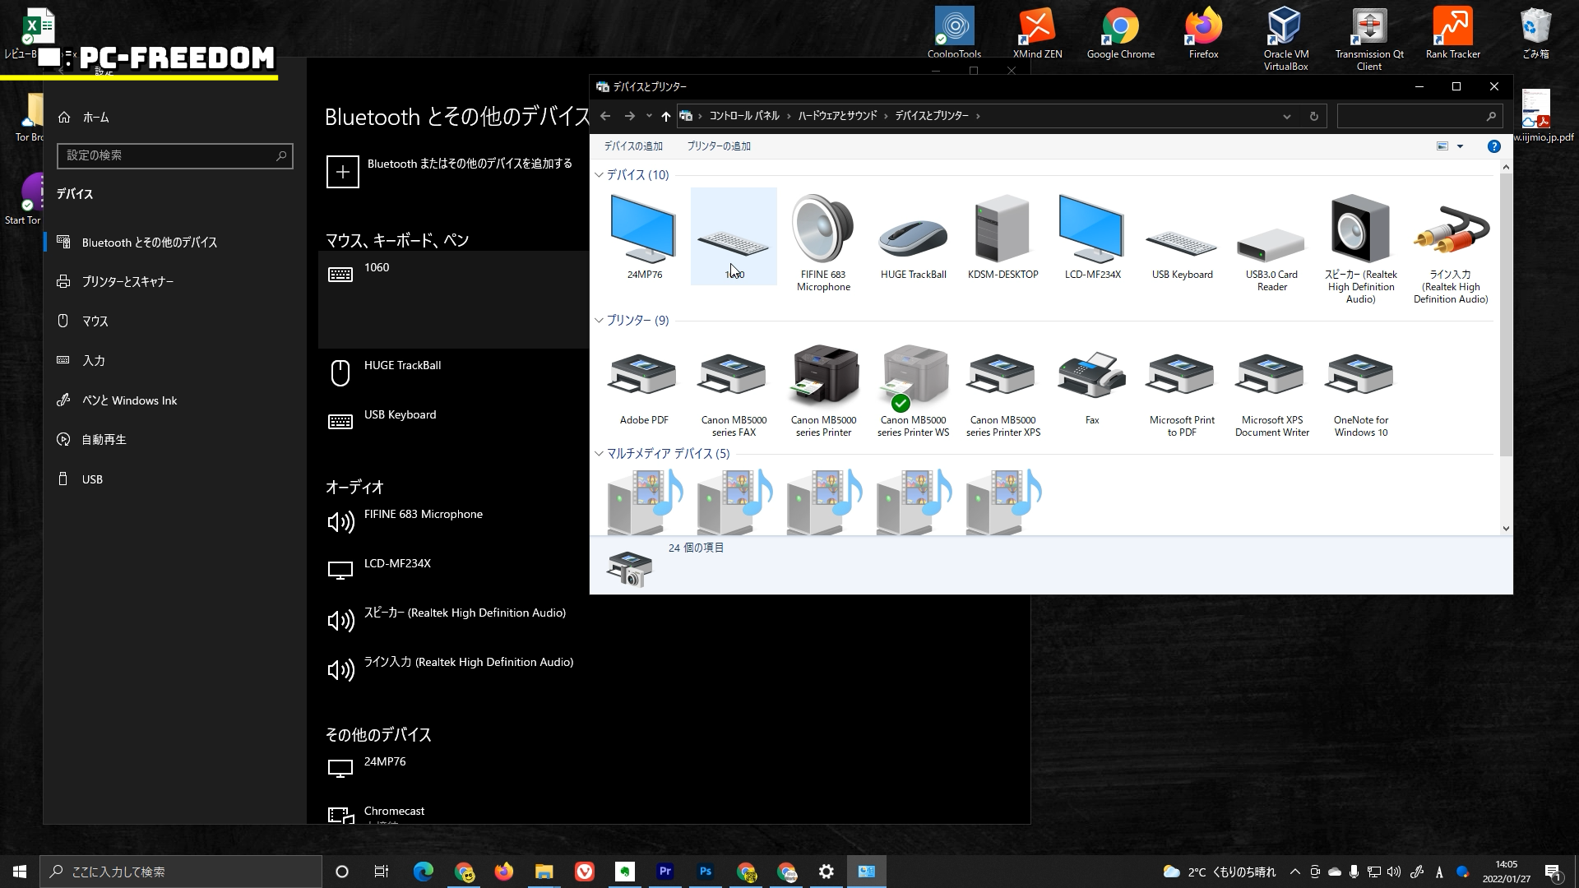Image resolution: width=1579 pixels, height=888 pixels.
Task: Collapse the デバイス (10) group
Action: 600,175
